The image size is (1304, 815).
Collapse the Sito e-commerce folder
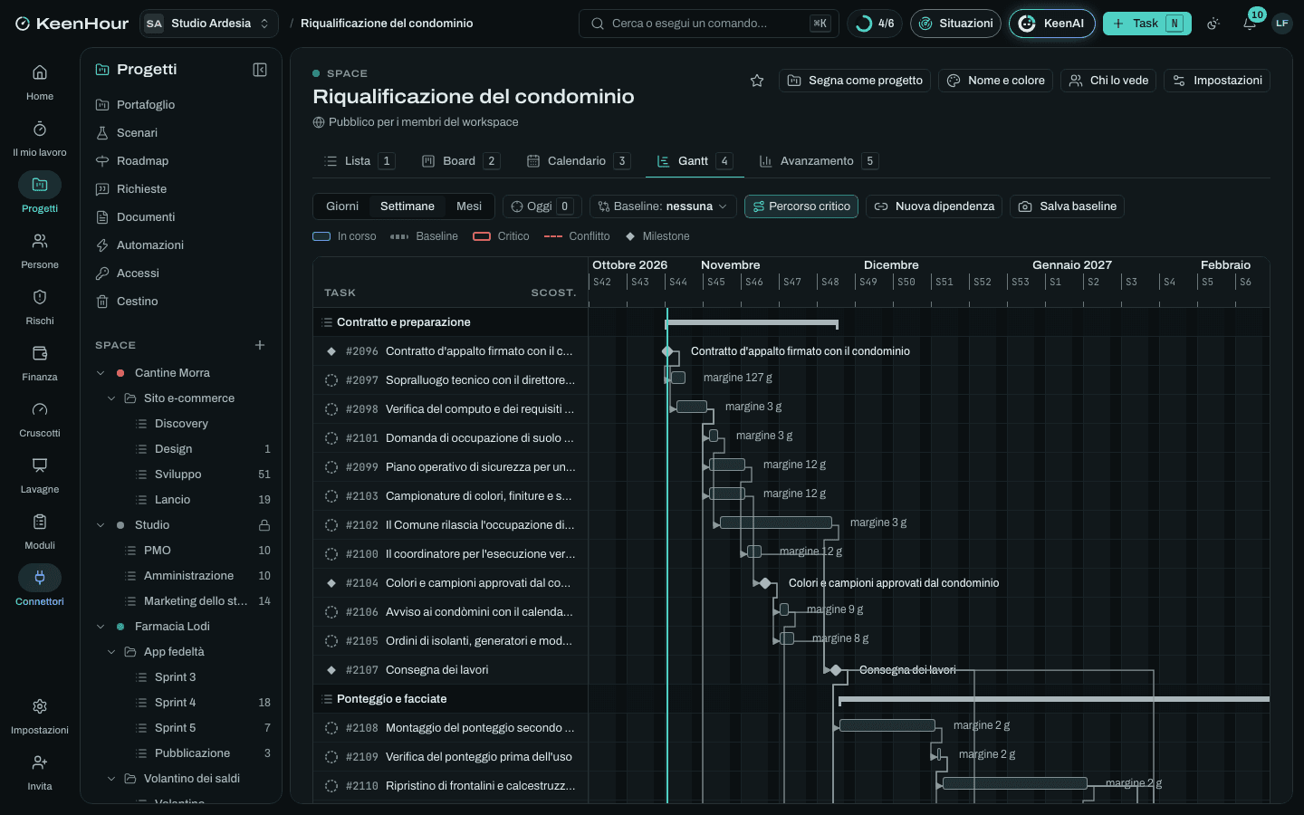click(111, 398)
